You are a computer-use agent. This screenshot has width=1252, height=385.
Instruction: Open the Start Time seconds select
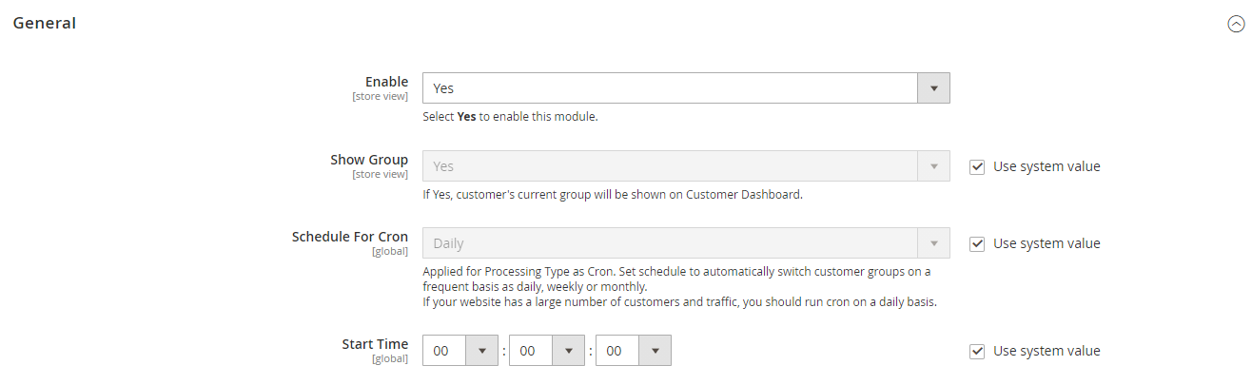634,351
